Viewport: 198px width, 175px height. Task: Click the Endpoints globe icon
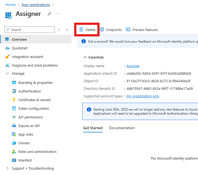coord(102,30)
